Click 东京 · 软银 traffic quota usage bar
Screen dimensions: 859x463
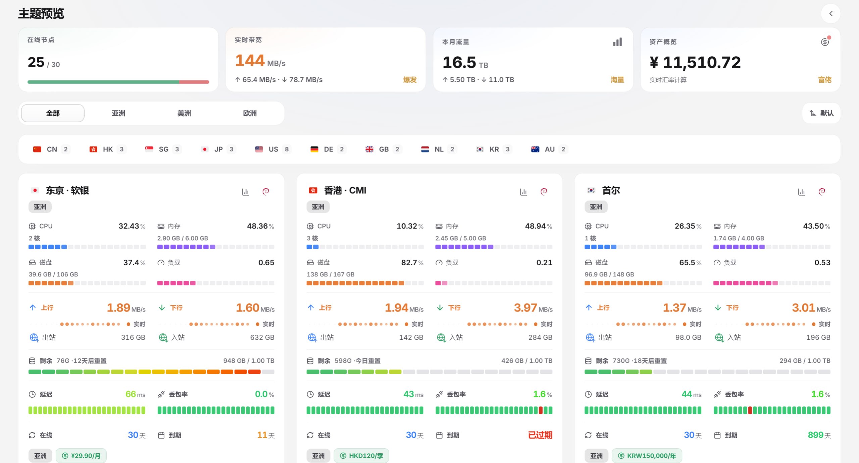pyautogui.click(x=151, y=372)
